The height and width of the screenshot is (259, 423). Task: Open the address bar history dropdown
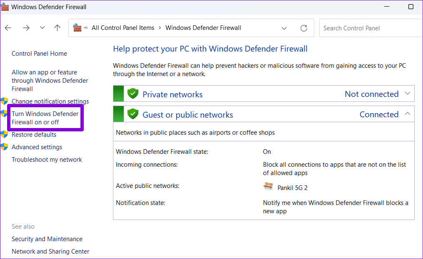pyautogui.click(x=284, y=28)
